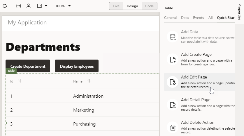Open the page input parameters icon
This screenshot has width=244, height=136.
pyautogui.click(x=19, y=6)
